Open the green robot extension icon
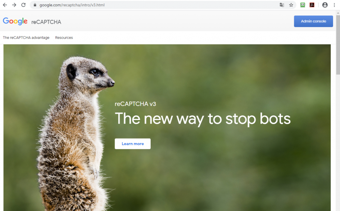 click(x=302, y=5)
